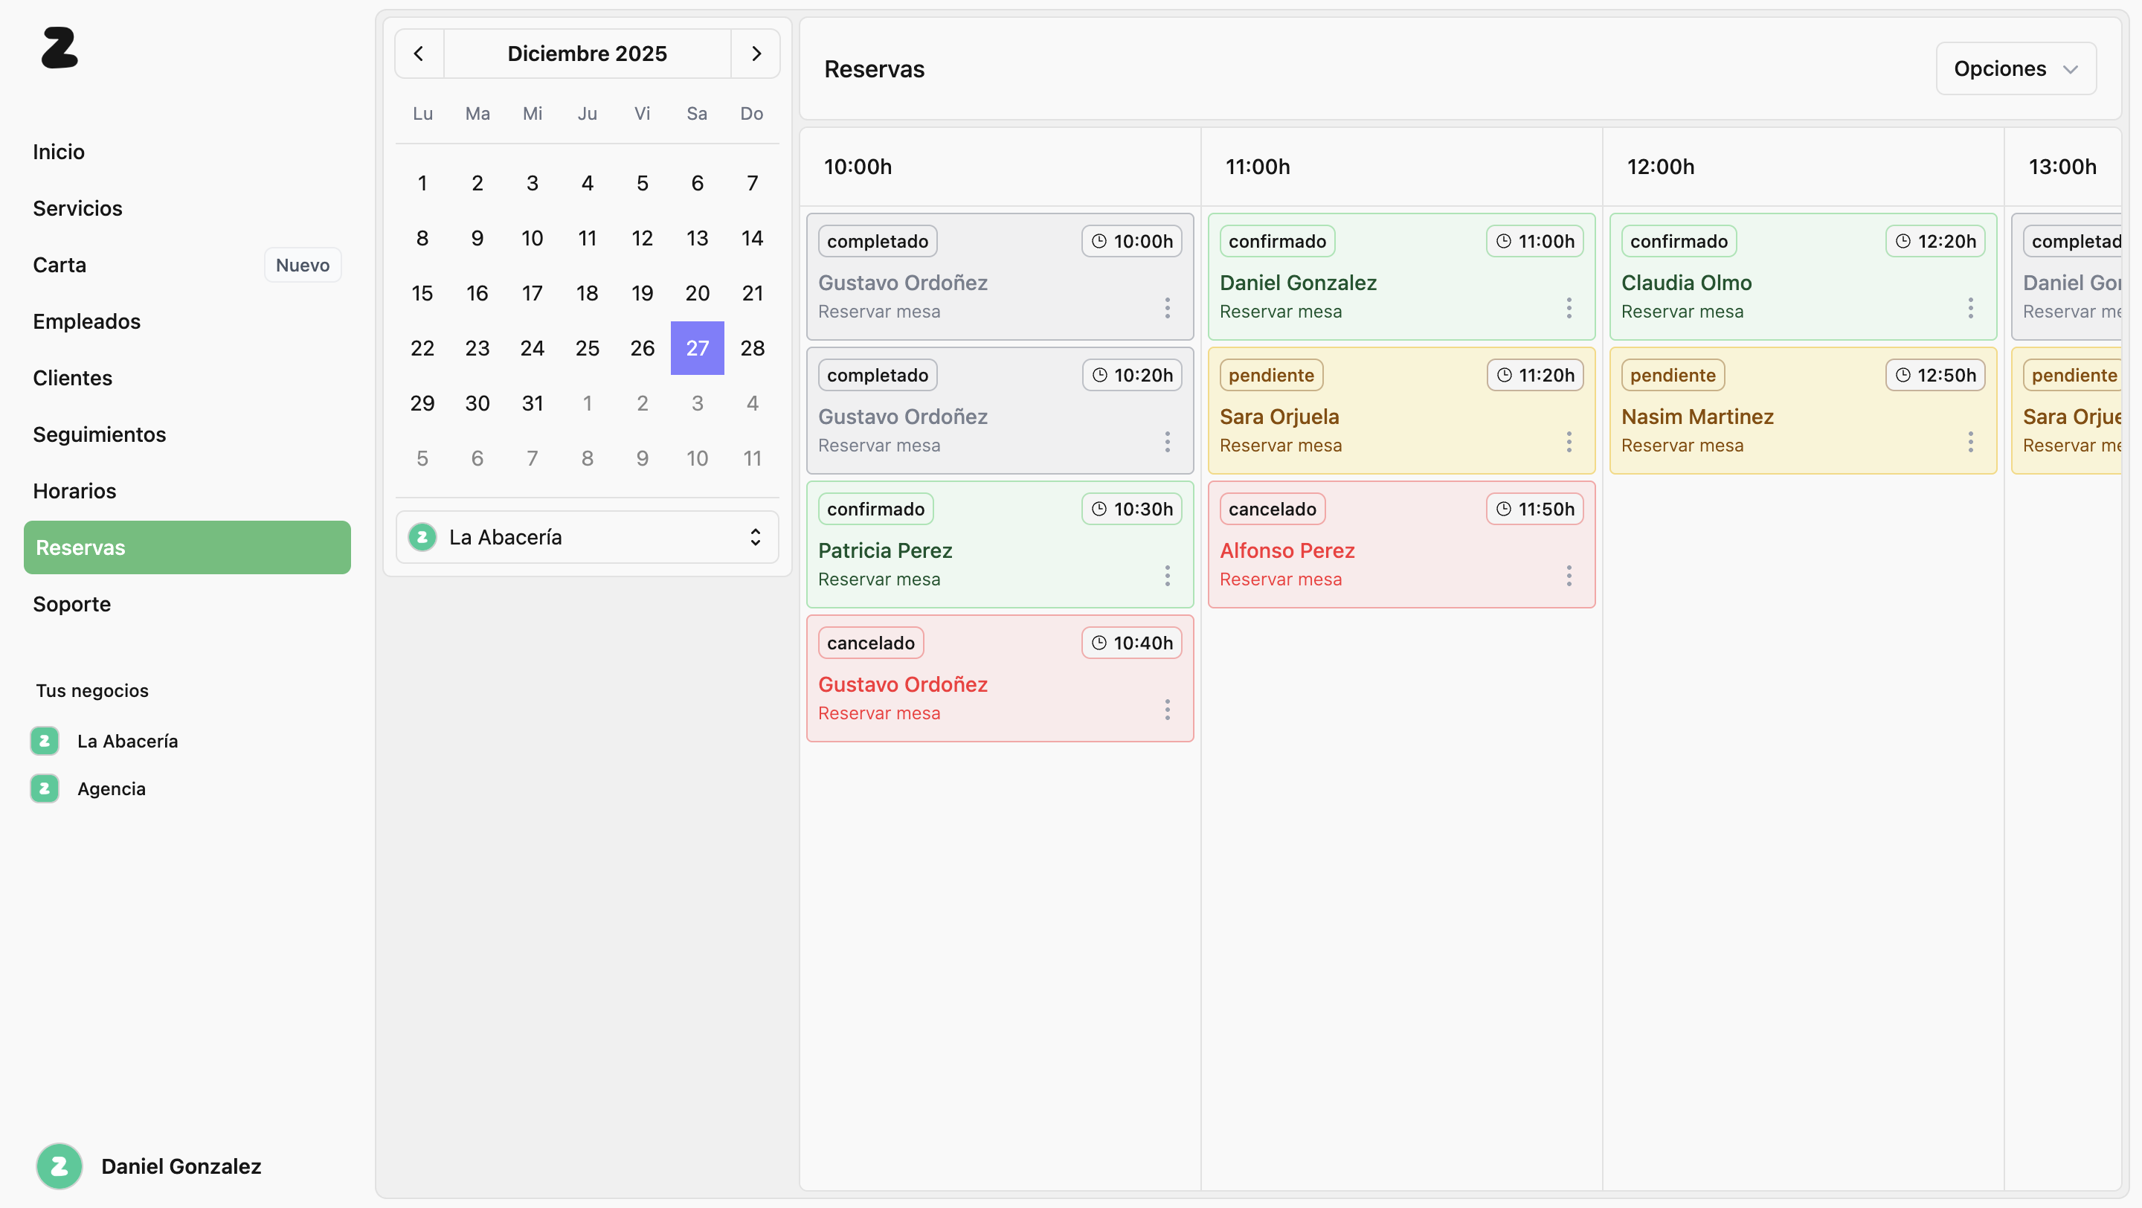Viewport: 2142px width, 1208px height.
Task: Select day 28 in the calendar
Action: [x=752, y=348]
